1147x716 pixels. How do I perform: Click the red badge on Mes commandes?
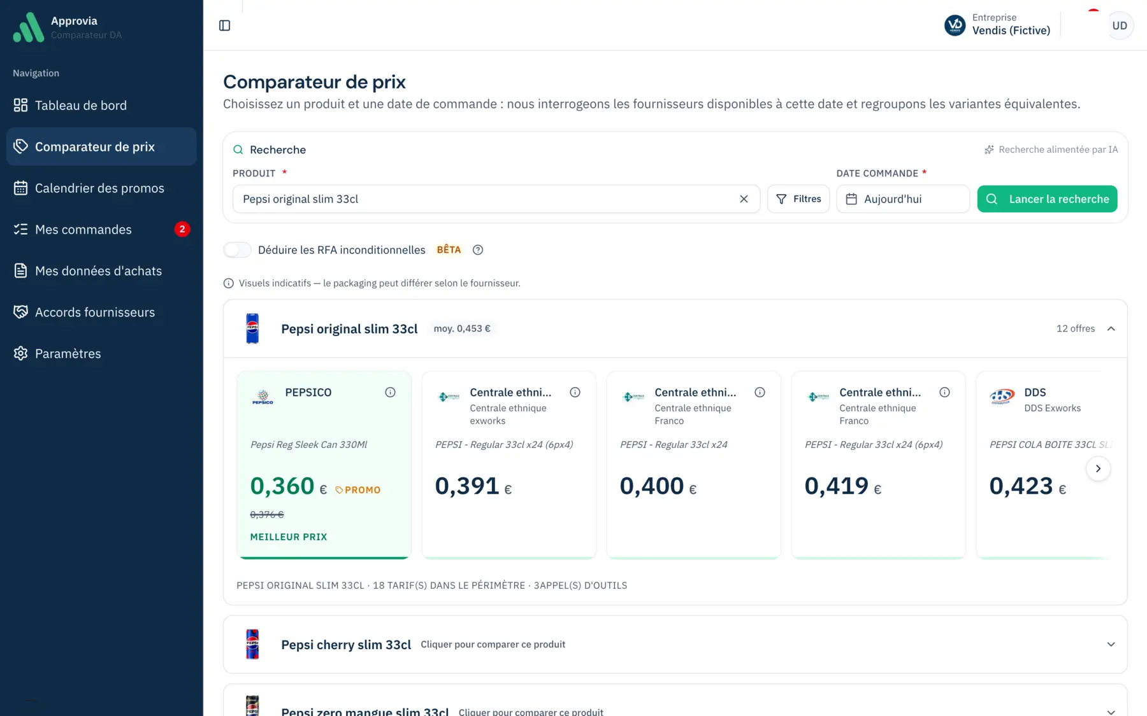pos(182,229)
